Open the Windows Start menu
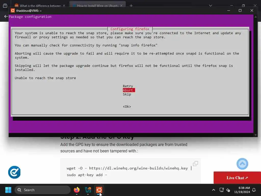The height and width of the screenshot is (196, 261). coord(8,190)
